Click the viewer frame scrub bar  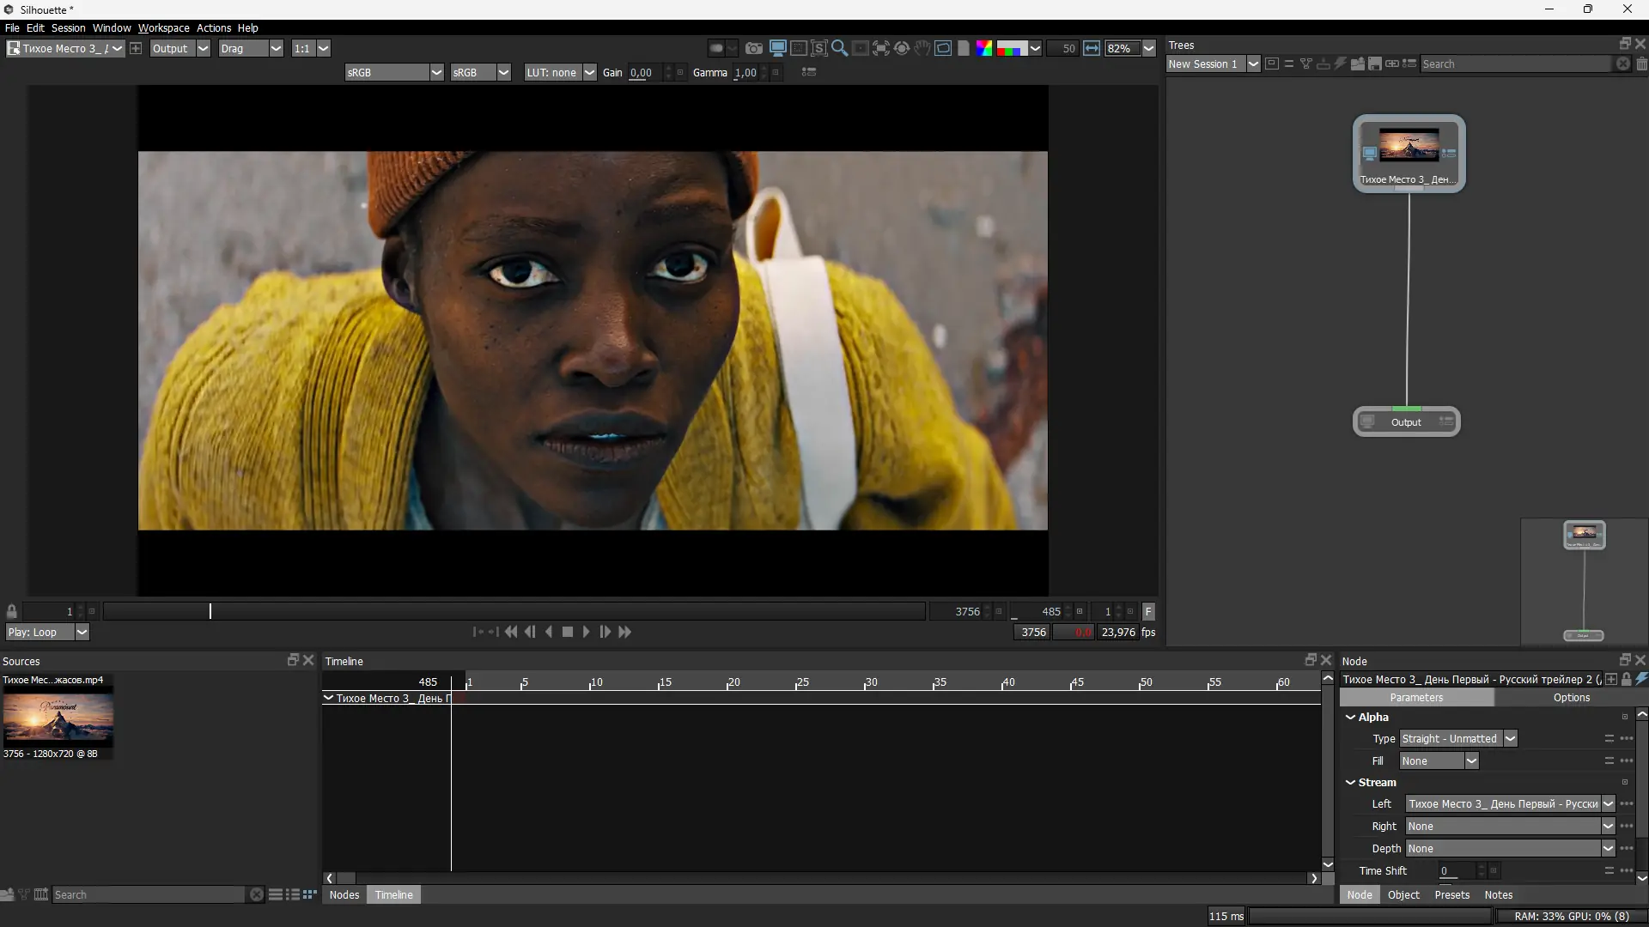515,612
